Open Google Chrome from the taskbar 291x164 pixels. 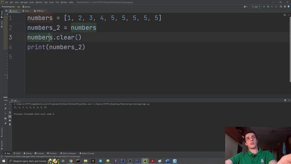[71, 161]
